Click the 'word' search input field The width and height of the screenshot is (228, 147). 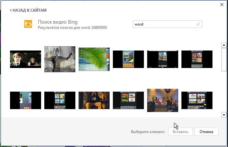point(163,24)
